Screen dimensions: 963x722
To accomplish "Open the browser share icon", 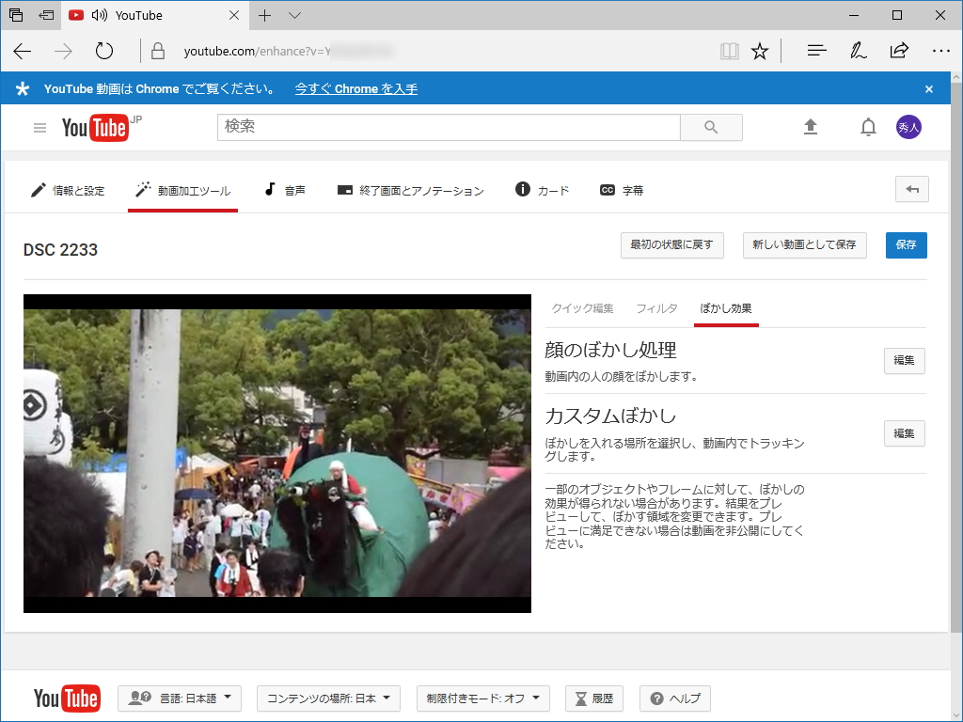I will (x=900, y=52).
